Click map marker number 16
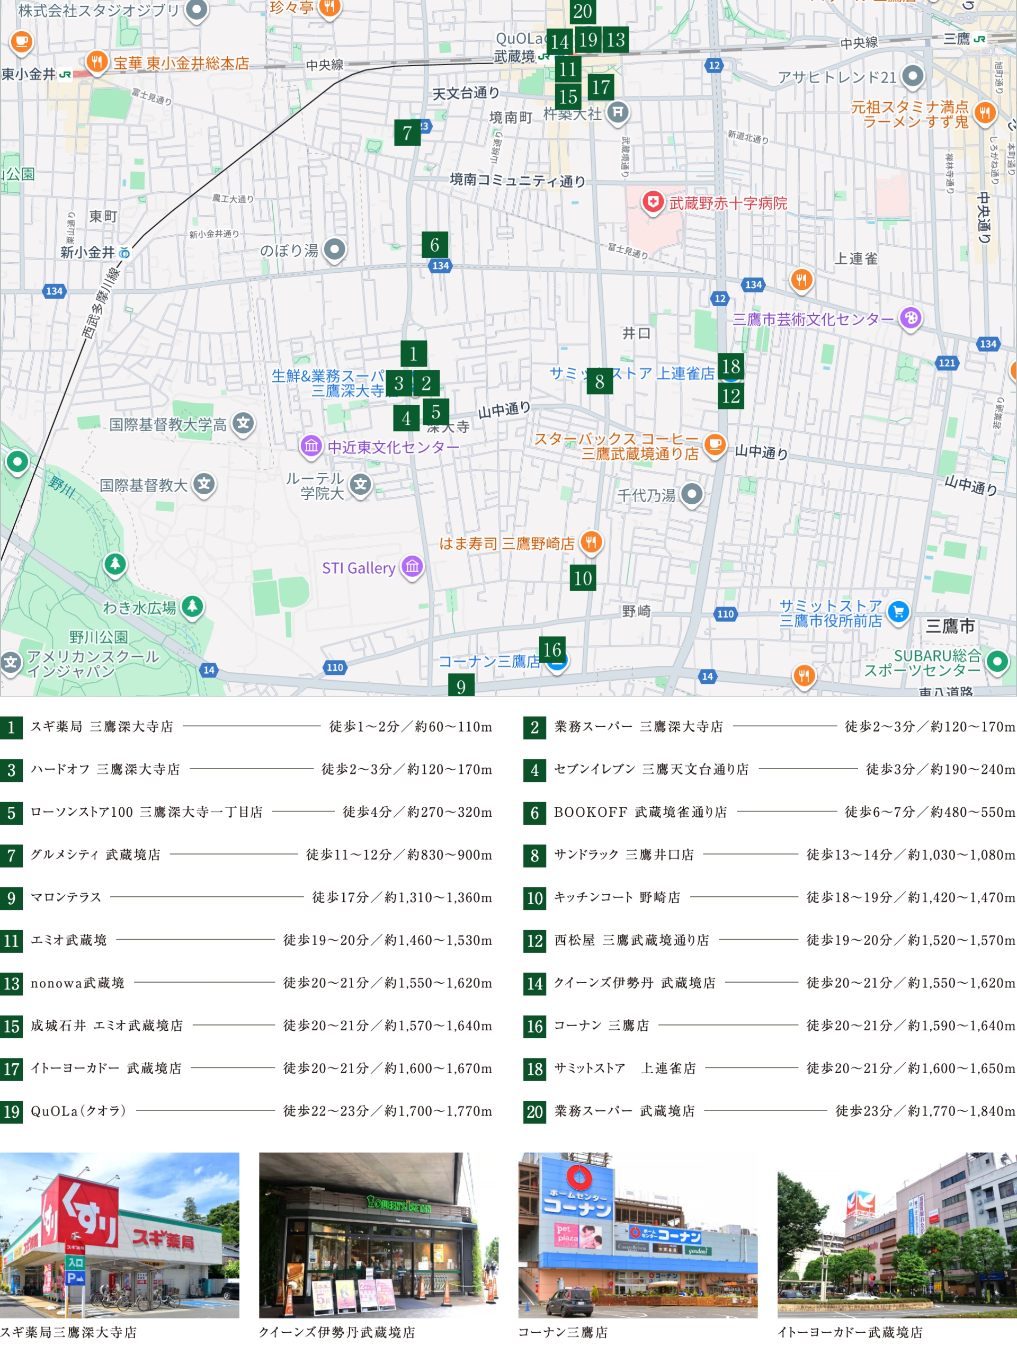1017x1372 pixels. click(552, 649)
